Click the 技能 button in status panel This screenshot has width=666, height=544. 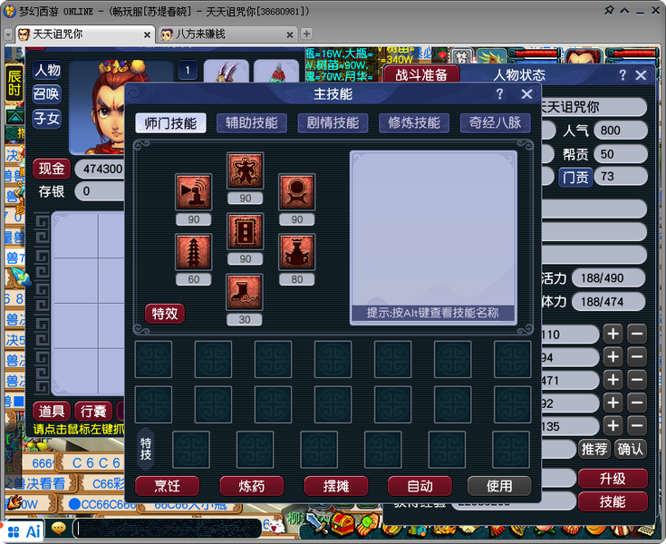point(613,502)
